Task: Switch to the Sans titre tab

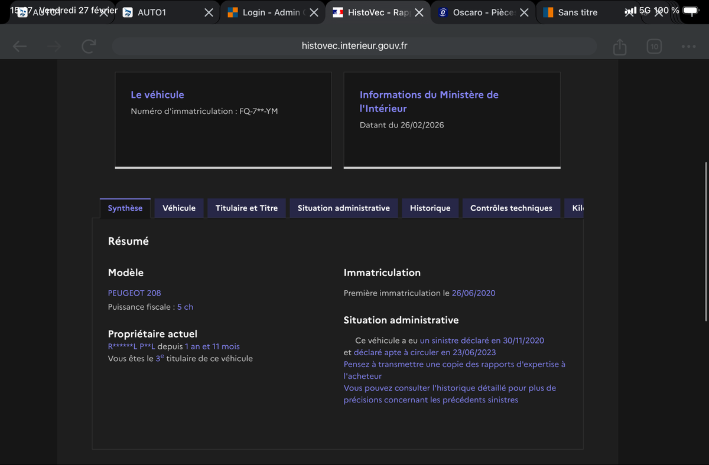Action: (x=576, y=12)
